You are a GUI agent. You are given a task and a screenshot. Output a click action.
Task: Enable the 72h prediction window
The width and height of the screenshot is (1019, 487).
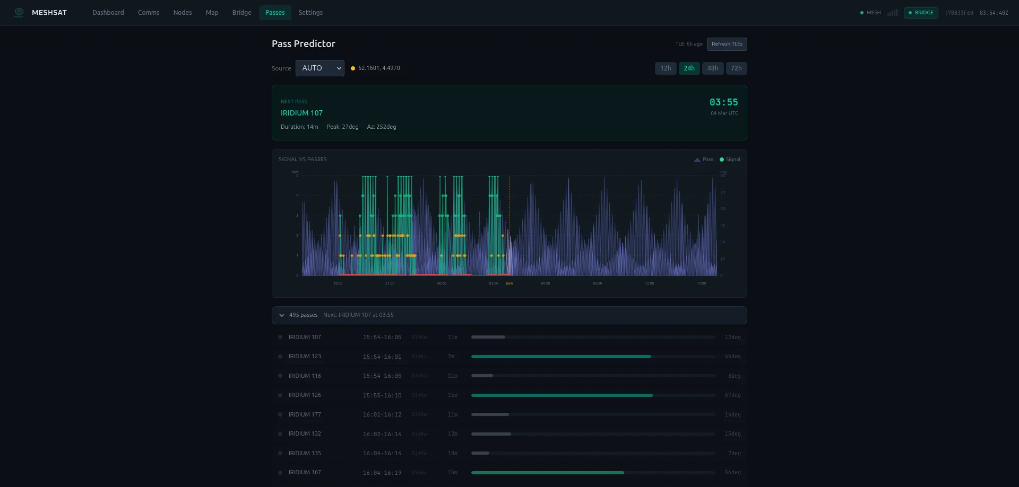tap(737, 68)
